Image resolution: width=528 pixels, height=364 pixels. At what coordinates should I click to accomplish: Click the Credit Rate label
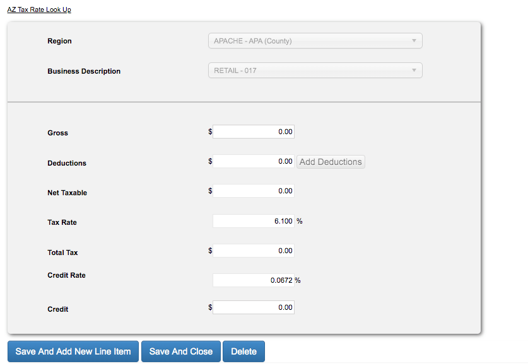pos(66,275)
